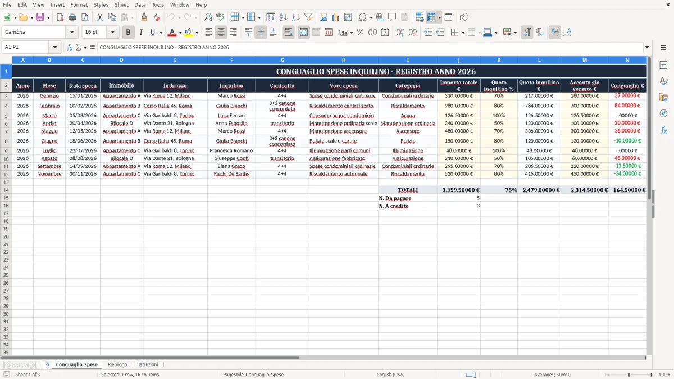
Task: Open the Styles menu
Action: coord(101,4)
